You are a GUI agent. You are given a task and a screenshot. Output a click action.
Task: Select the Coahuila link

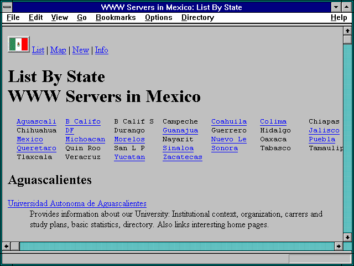(x=229, y=122)
